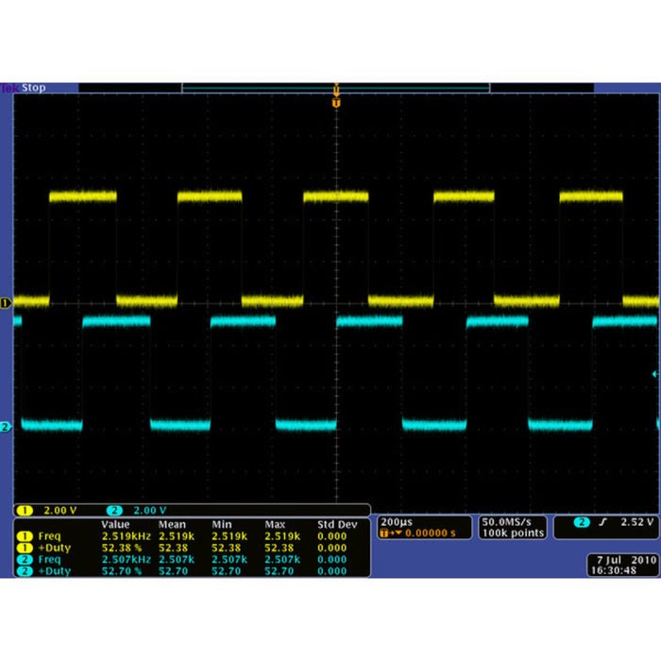This screenshot has height=661, width=661.
Task: Select the channel 2 2.00 V scale badge
Action: (138, 510)
